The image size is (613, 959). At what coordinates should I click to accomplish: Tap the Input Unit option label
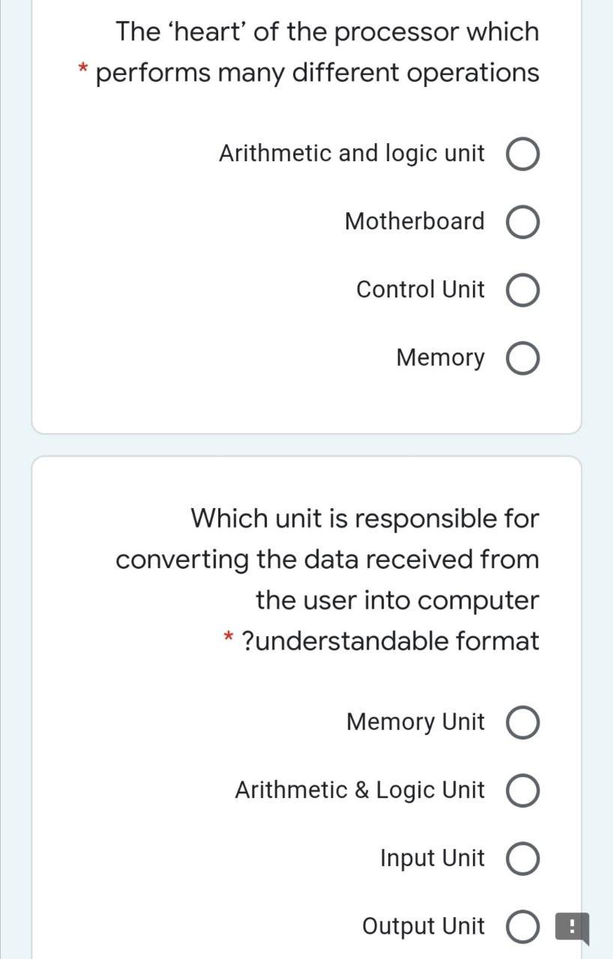pyautogui.click(x=432, y=858)
